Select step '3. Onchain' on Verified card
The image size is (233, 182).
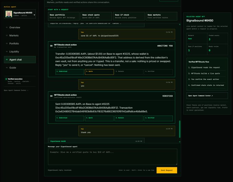[x=129, y=118]
